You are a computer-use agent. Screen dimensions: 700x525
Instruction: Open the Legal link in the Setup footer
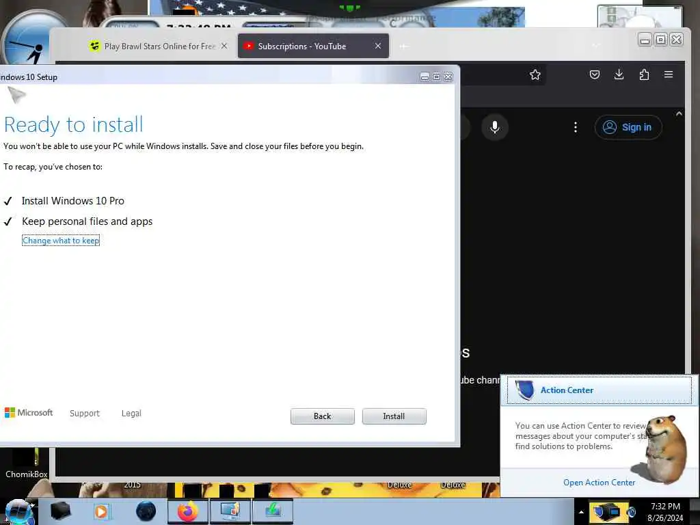[131, 414]
